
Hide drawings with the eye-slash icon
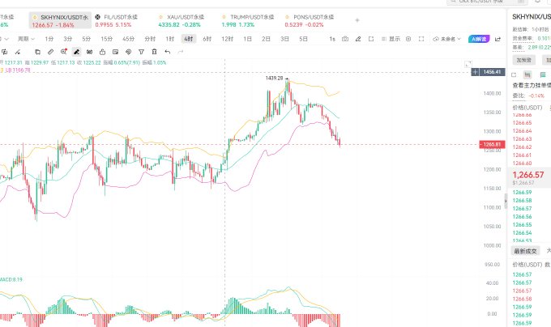click(128, 52)
